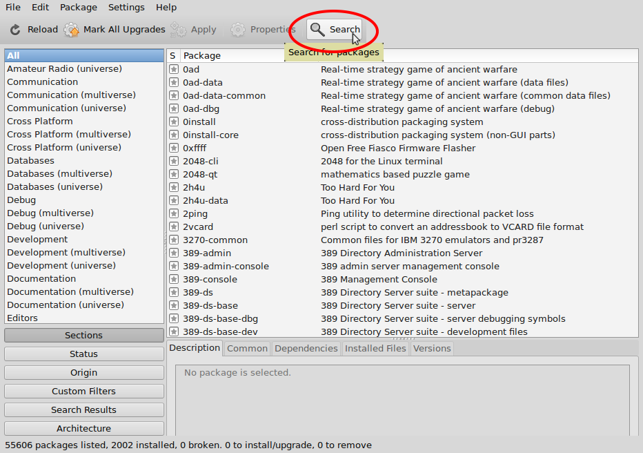
Task: Show Search Results view
Action: click(84, 410)
